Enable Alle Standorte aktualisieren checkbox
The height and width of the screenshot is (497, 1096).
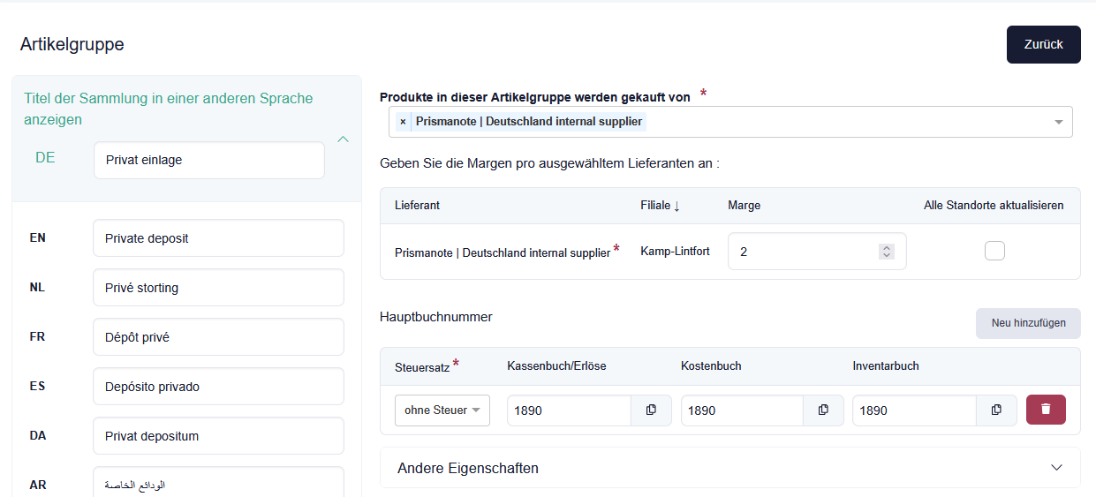pos(994,252)
